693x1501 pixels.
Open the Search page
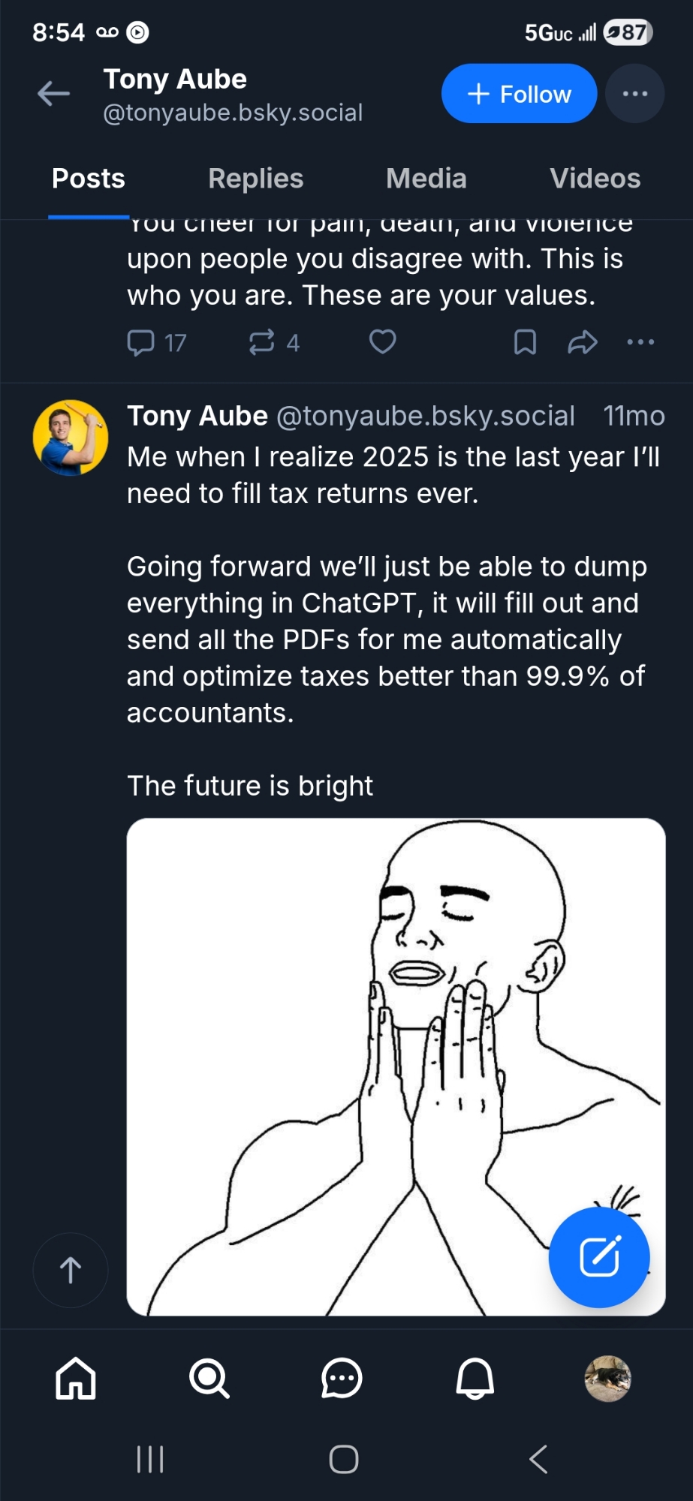point(209,1379)
